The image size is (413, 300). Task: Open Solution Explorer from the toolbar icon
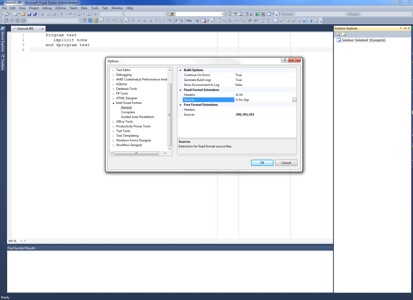[229, 14]
